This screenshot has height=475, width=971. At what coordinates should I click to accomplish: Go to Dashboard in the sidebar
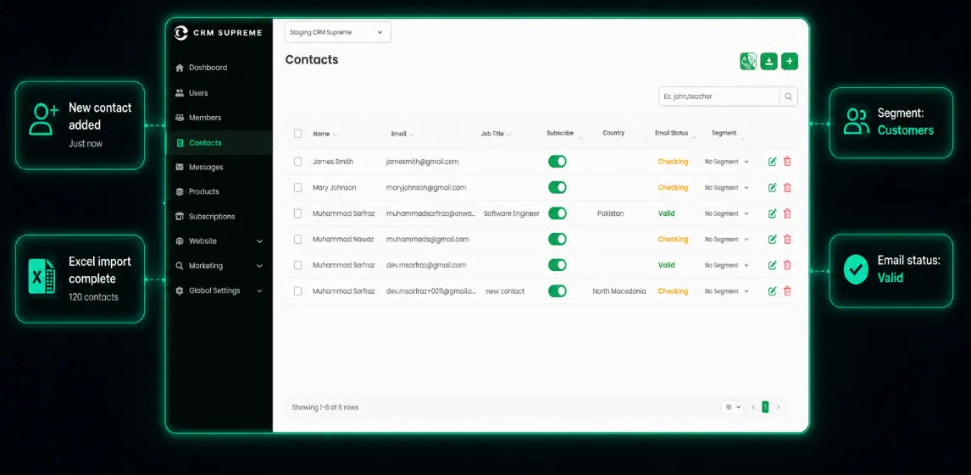pyautogui.click(x=208, y=68)
